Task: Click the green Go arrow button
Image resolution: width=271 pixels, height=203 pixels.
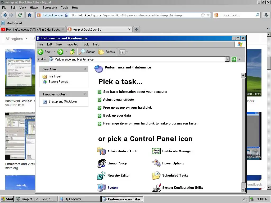Action: (x=234, y=59)
